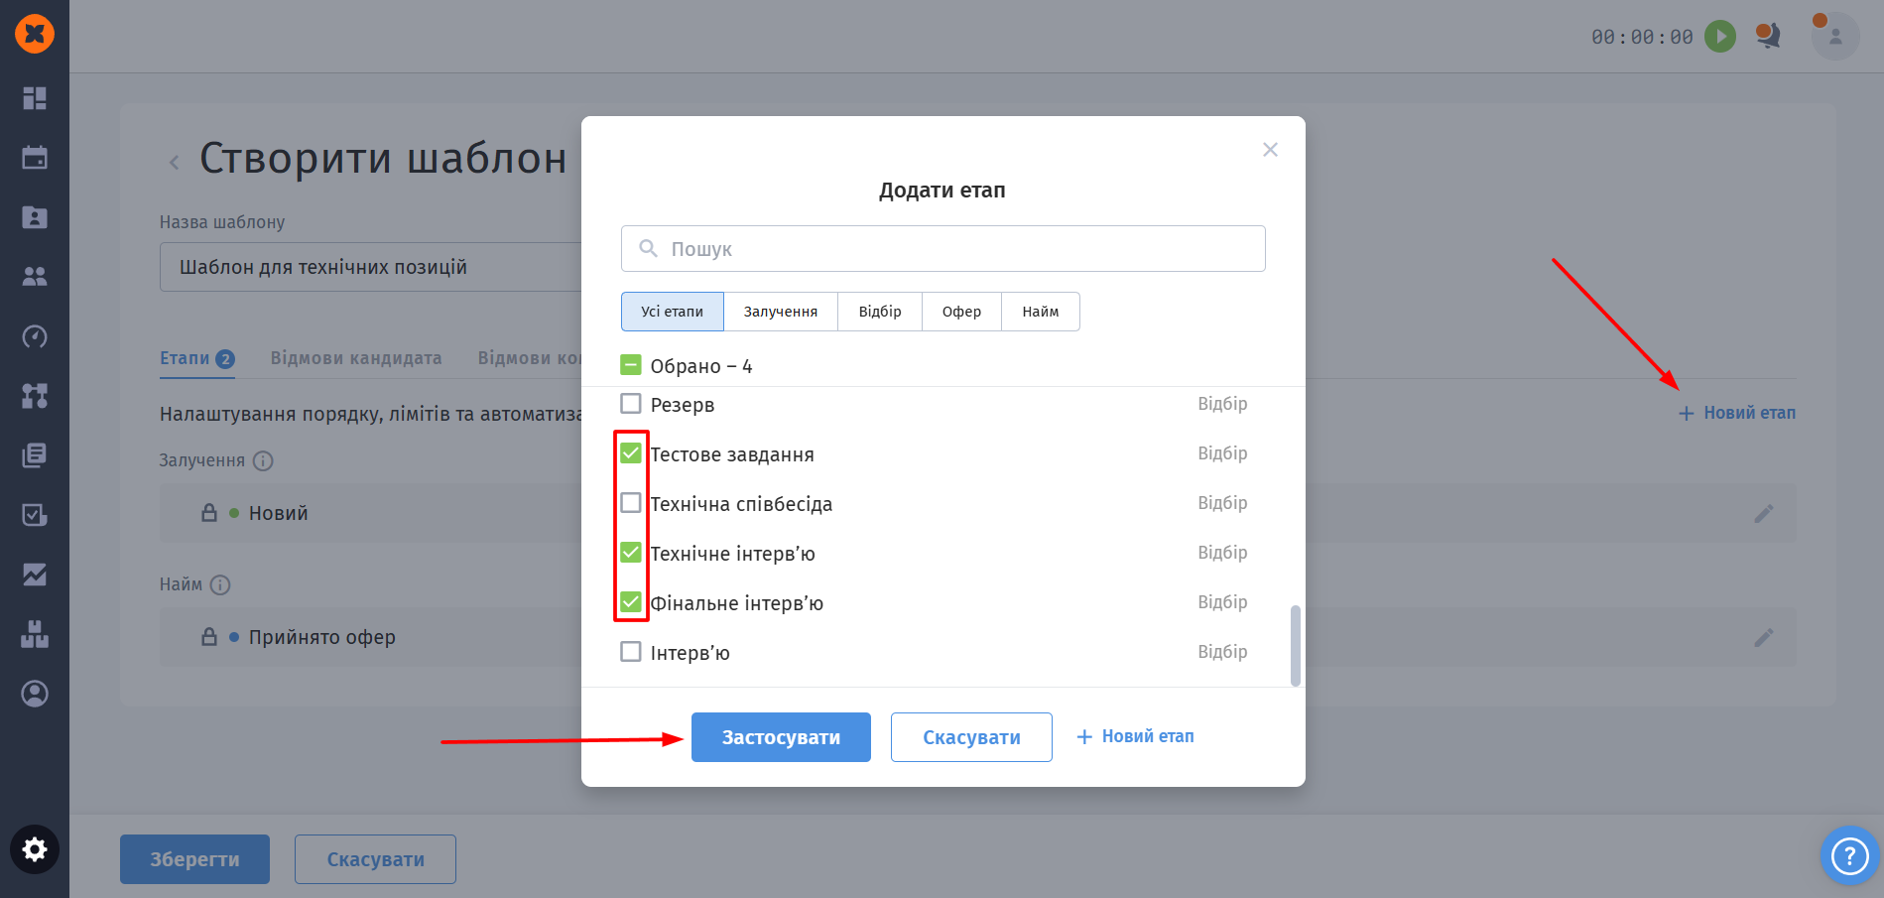Screen dimensions: 1884x898
Task: Select the Офер filter tab
Action: tap(961, 312)
